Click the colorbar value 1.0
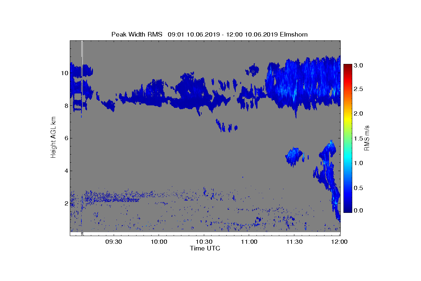Image resolution: width=421 pixels, height=281 pixels. tap(358, 163)
